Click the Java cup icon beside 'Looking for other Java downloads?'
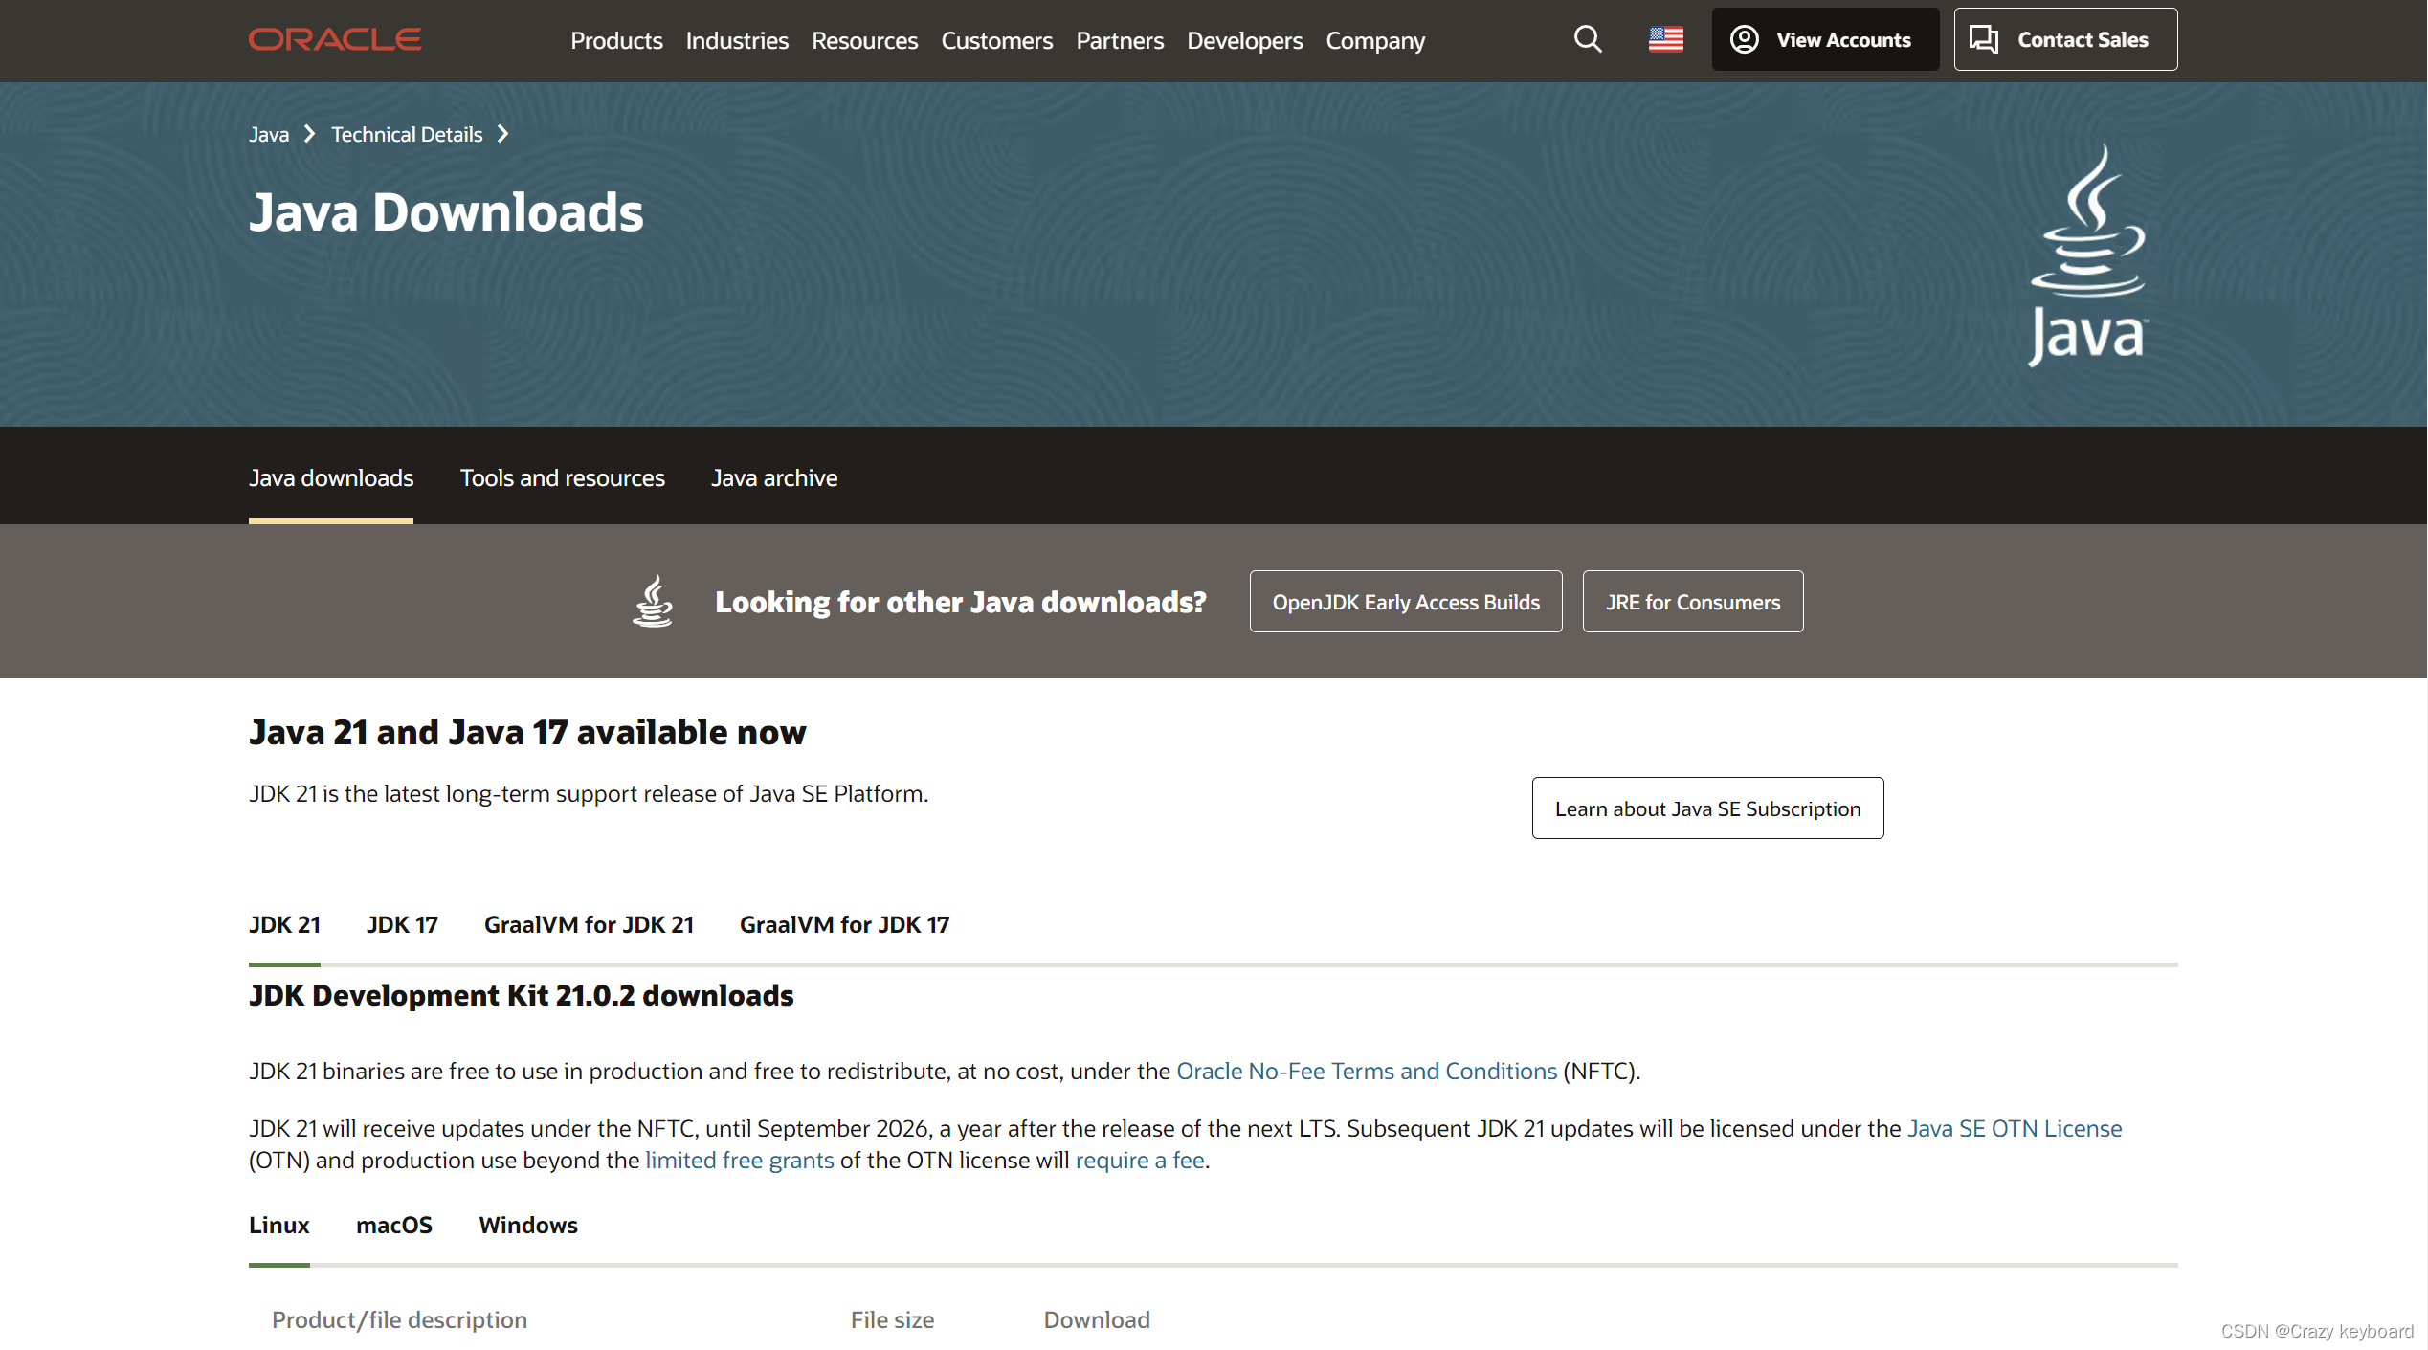Screen dimensions: 2428x1350 [653, 601]
